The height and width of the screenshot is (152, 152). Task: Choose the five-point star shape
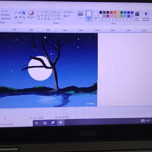(45, 19)
